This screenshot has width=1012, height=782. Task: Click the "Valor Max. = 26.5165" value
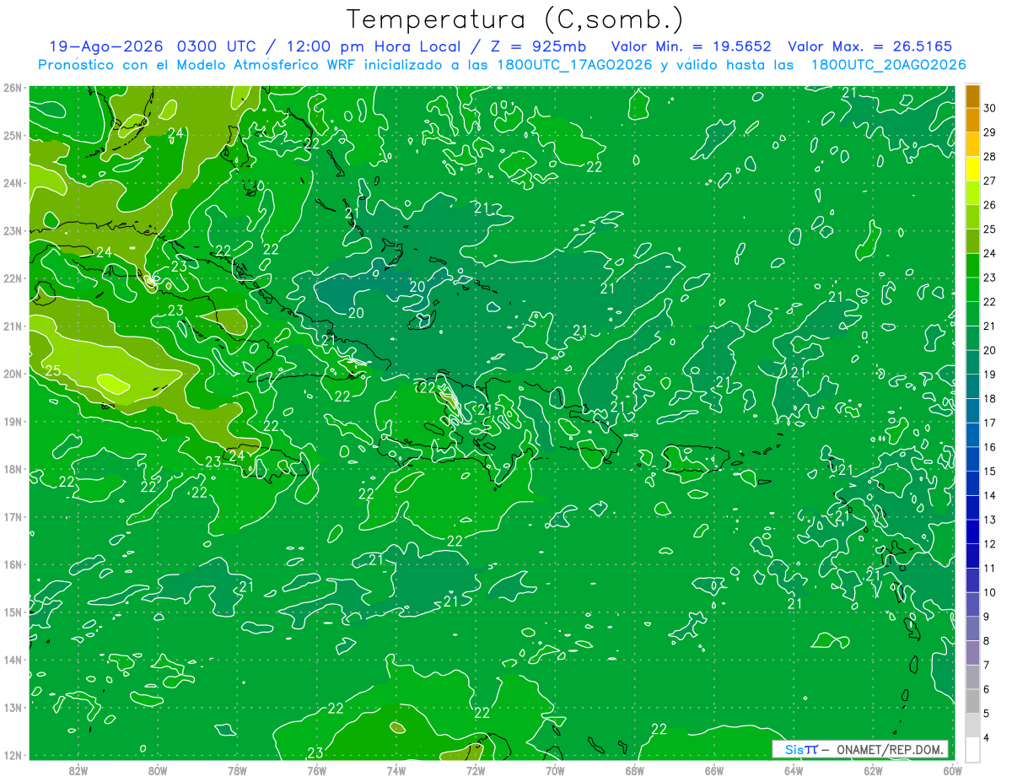point(870,46)
